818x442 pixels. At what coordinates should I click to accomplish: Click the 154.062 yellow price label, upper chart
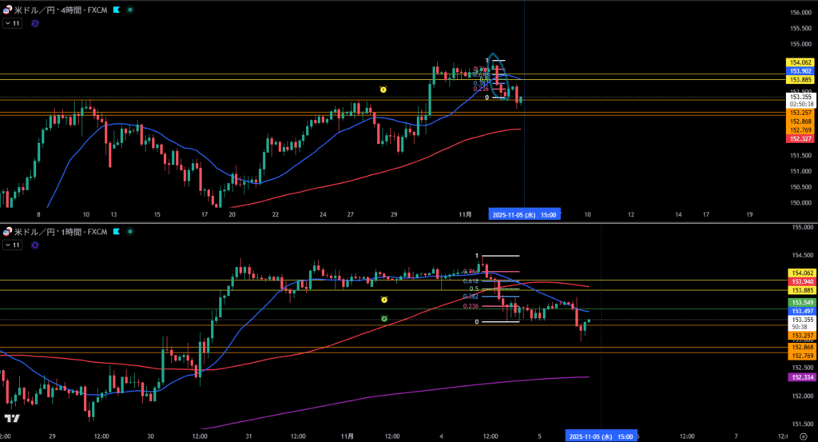pyautogui.click(x=800, y=62)
